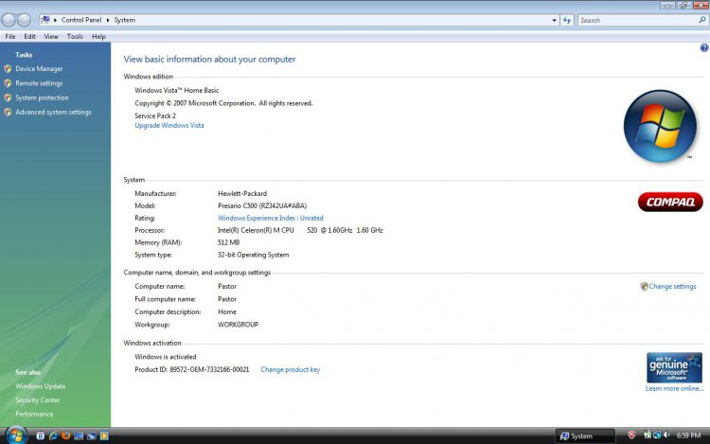
Task: Click Change product key link
Action: pyautogui.click(x=291, y=370)
